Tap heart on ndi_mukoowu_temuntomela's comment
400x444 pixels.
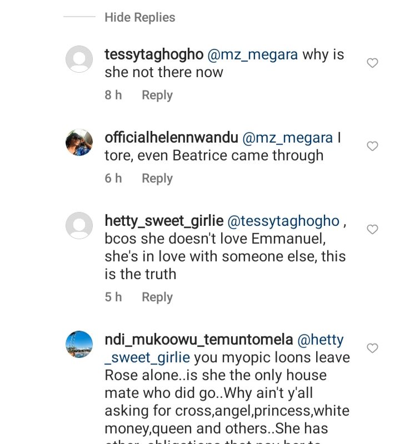click(x=373, y=349)
